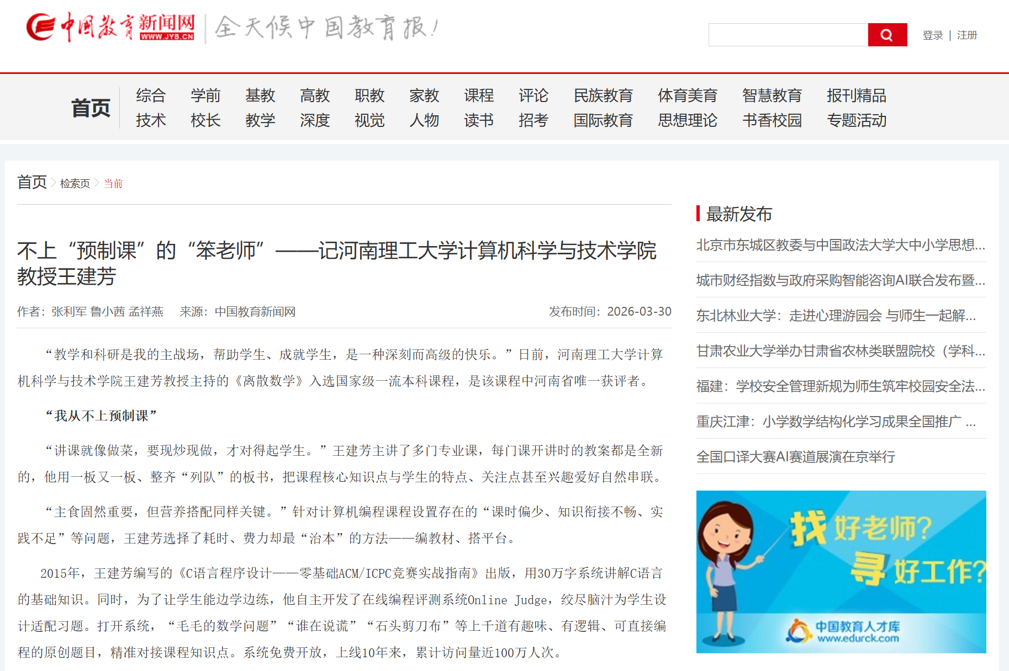
Task: Select the 高教 navigation item
Action: pyautogui.click(x=315, y=95)
